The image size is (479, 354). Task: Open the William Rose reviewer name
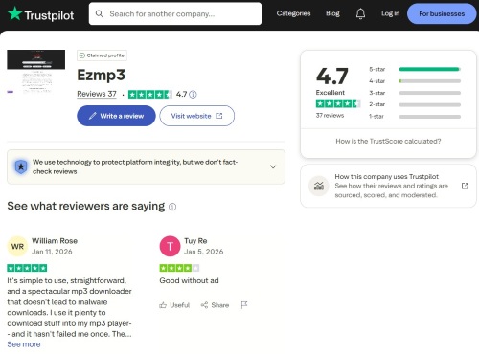pyautogui.click(x=55, y=241)
